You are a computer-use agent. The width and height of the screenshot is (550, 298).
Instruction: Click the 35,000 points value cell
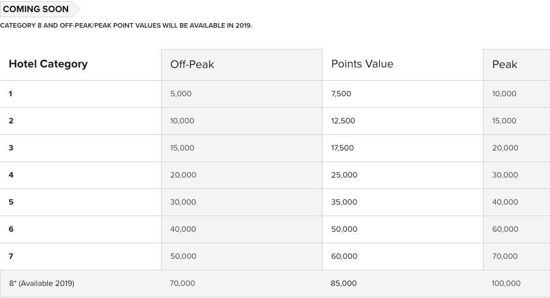point(344,202)
